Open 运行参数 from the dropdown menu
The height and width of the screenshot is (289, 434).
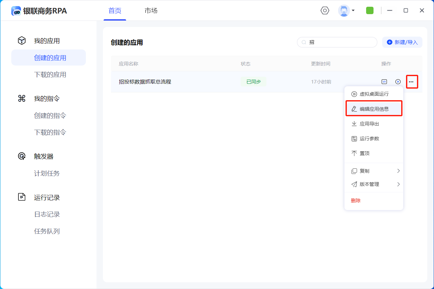click(369, 138)
